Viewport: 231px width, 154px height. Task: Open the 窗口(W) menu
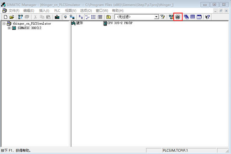(x=102, y=11)
